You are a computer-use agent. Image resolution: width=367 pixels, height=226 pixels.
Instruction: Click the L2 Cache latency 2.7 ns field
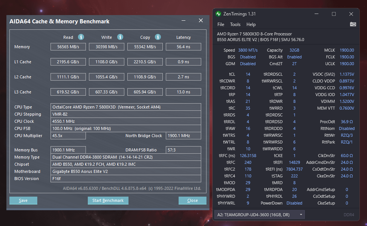(x=183, y=77)
